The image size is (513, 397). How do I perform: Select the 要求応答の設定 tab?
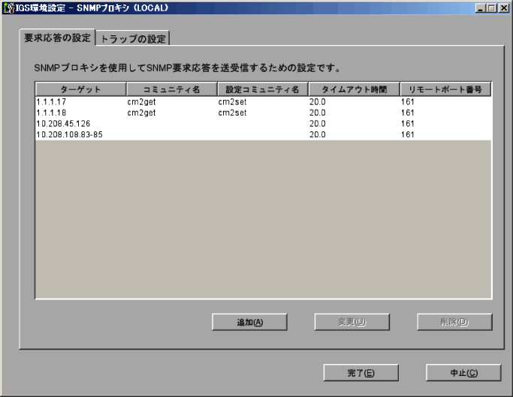click(57, 38)
